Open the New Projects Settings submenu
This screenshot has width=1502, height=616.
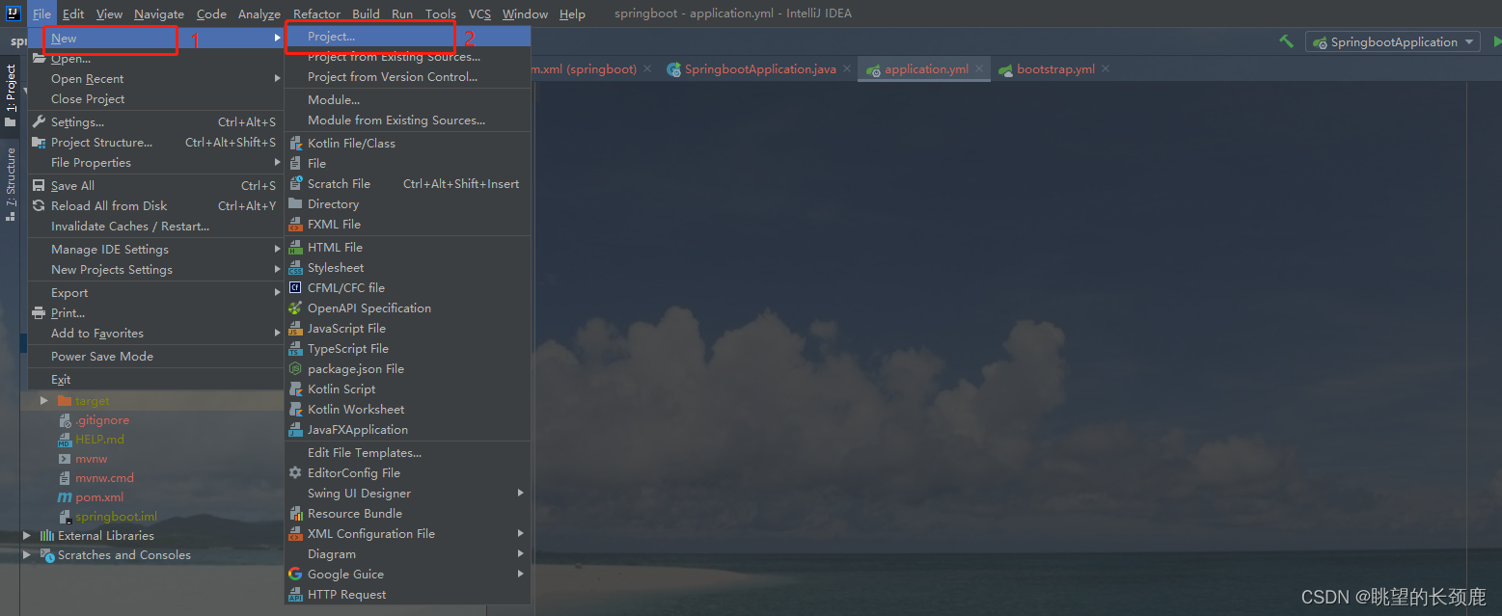click(x=157, y=269)
